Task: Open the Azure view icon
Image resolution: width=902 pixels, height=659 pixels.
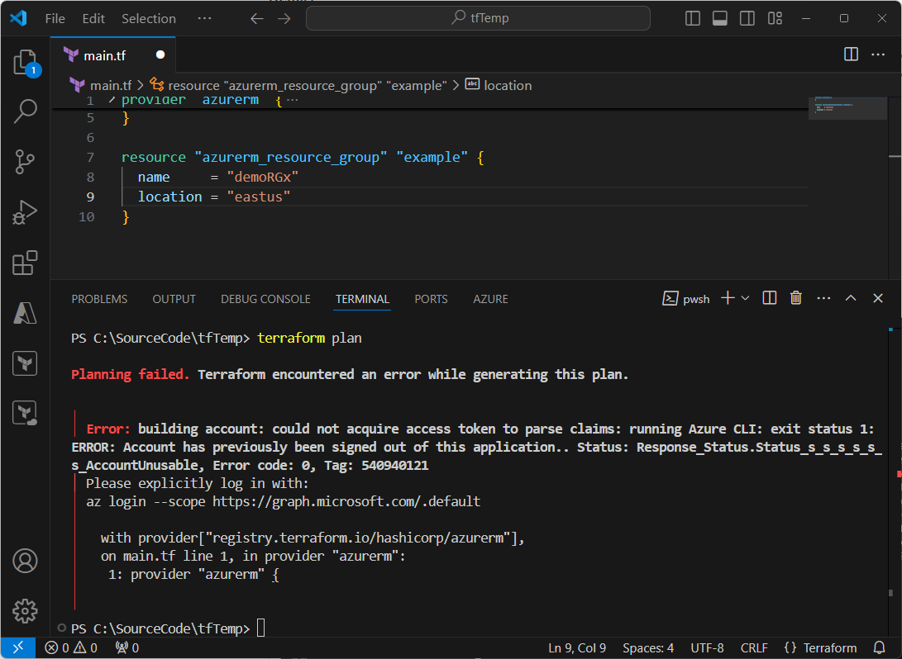Action: [x=25, y=313]
